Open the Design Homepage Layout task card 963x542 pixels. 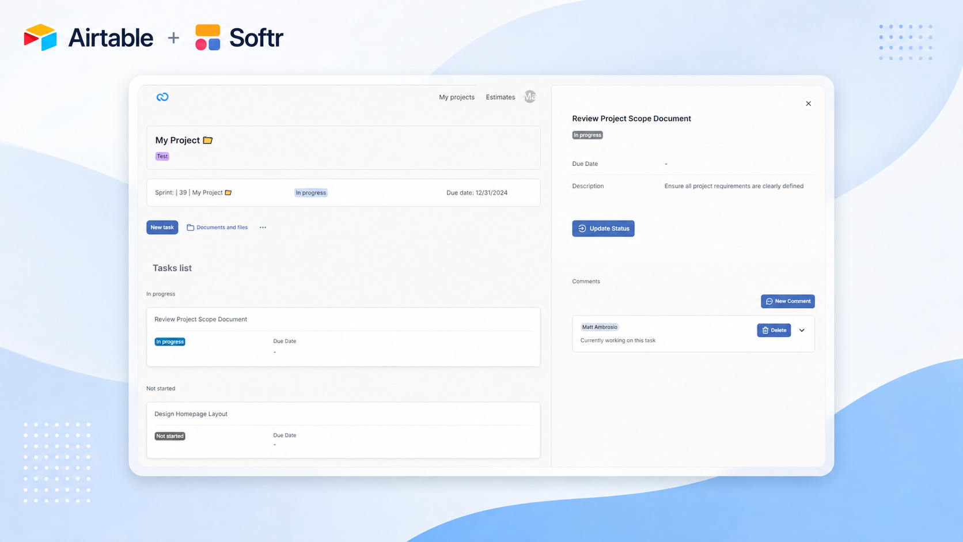pos(343,430)
